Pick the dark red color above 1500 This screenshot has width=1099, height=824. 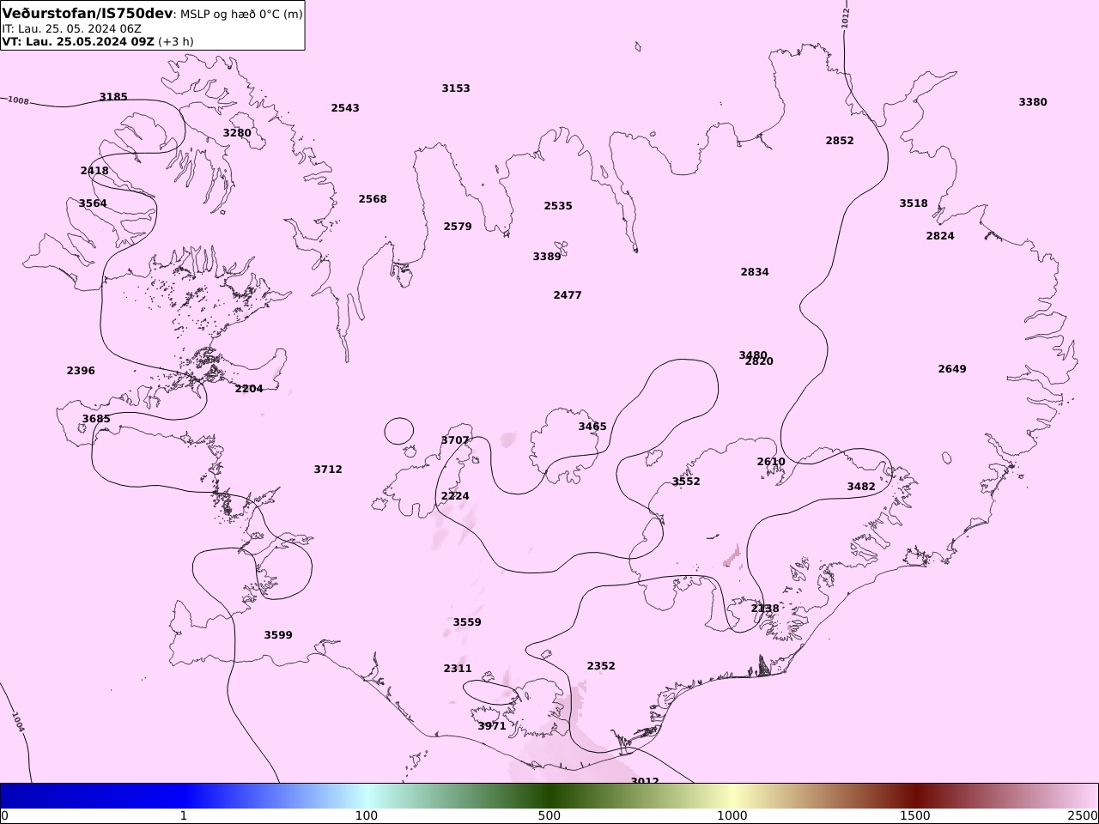[x=915, y=796]
